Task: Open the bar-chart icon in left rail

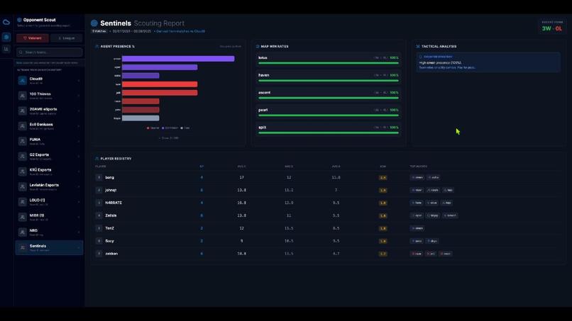Action: tap(6, 49)
